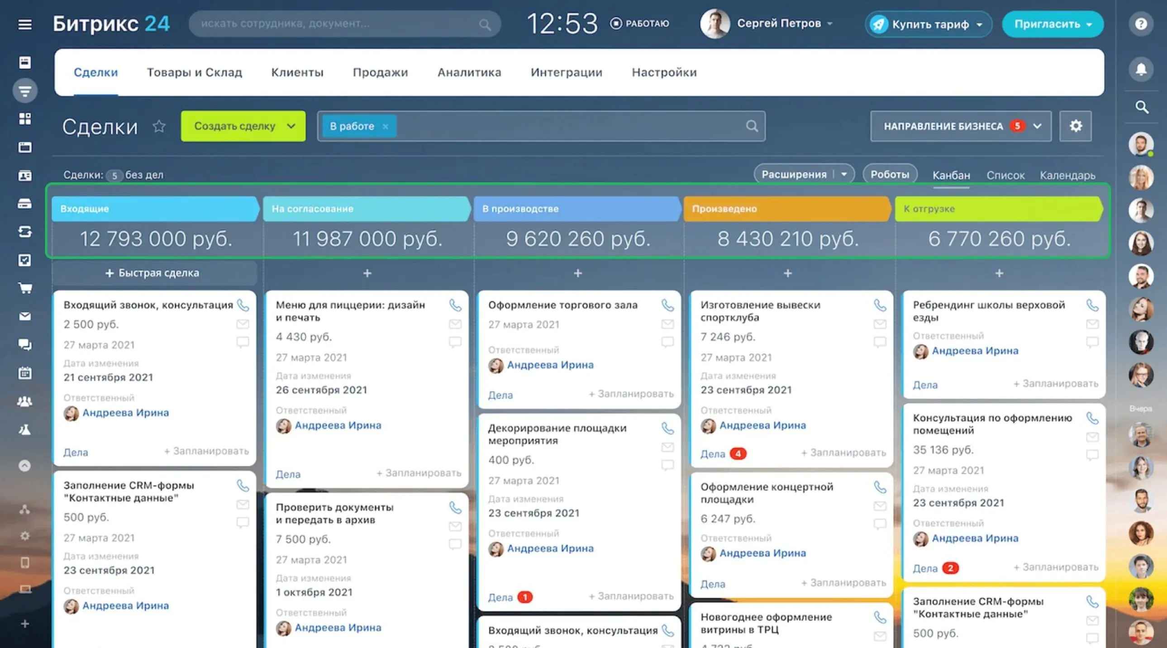
Task: Switch to Товары и Склад tab
Action: coord(194,72)
